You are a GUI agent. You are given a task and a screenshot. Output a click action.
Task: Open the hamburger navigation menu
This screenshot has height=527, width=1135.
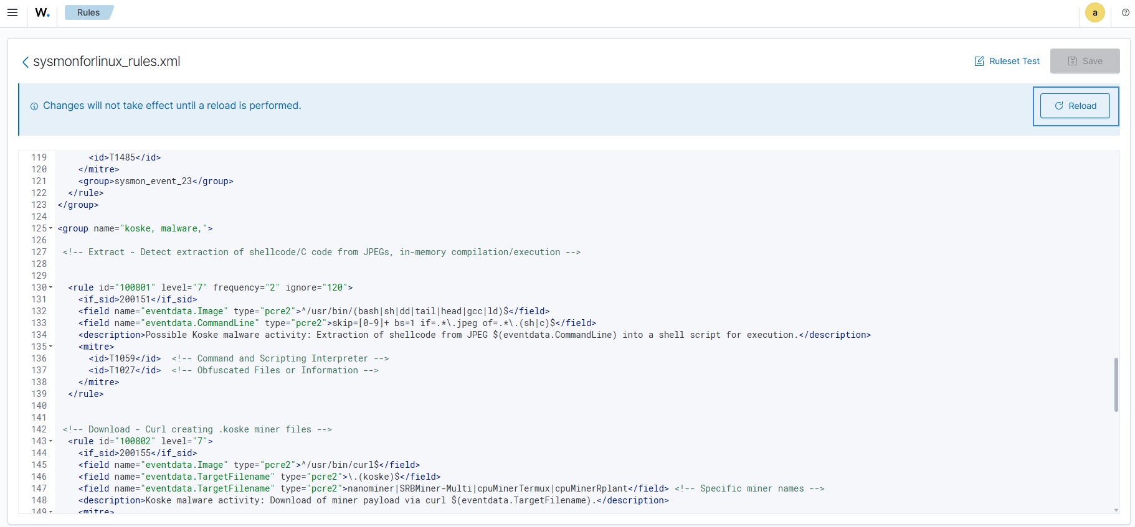tap(12, 12)
